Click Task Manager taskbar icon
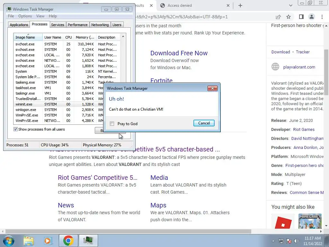 tap(88, 241)
